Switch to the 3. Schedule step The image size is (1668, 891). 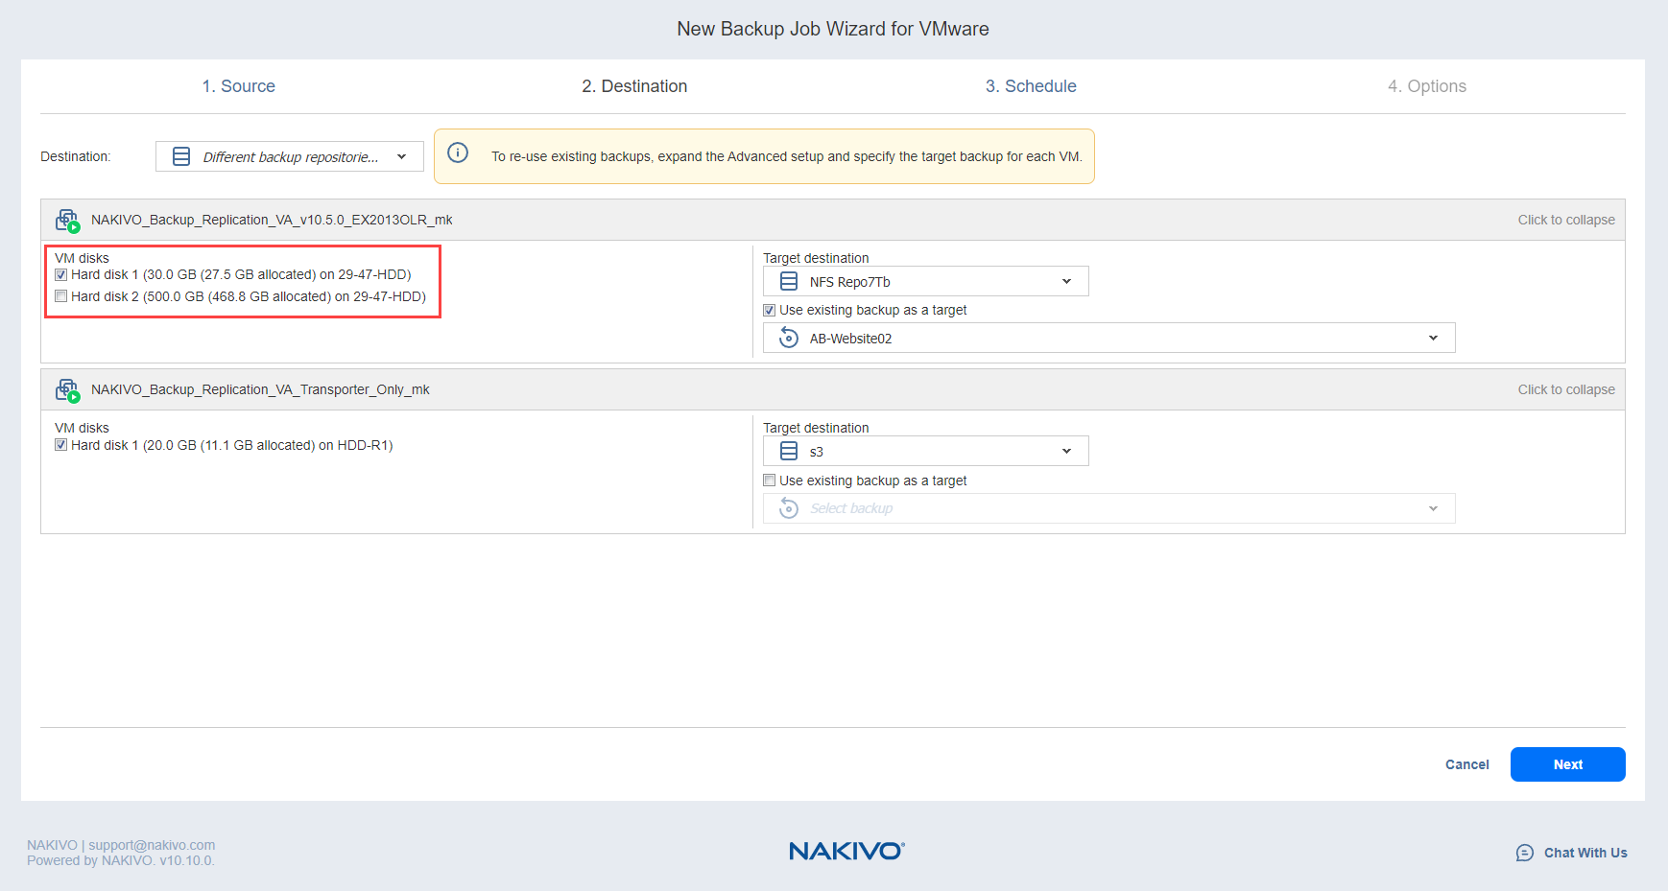(x=1031, y=86)
